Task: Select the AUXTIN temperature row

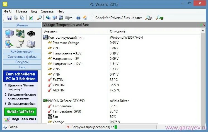Action: point(121,90)
